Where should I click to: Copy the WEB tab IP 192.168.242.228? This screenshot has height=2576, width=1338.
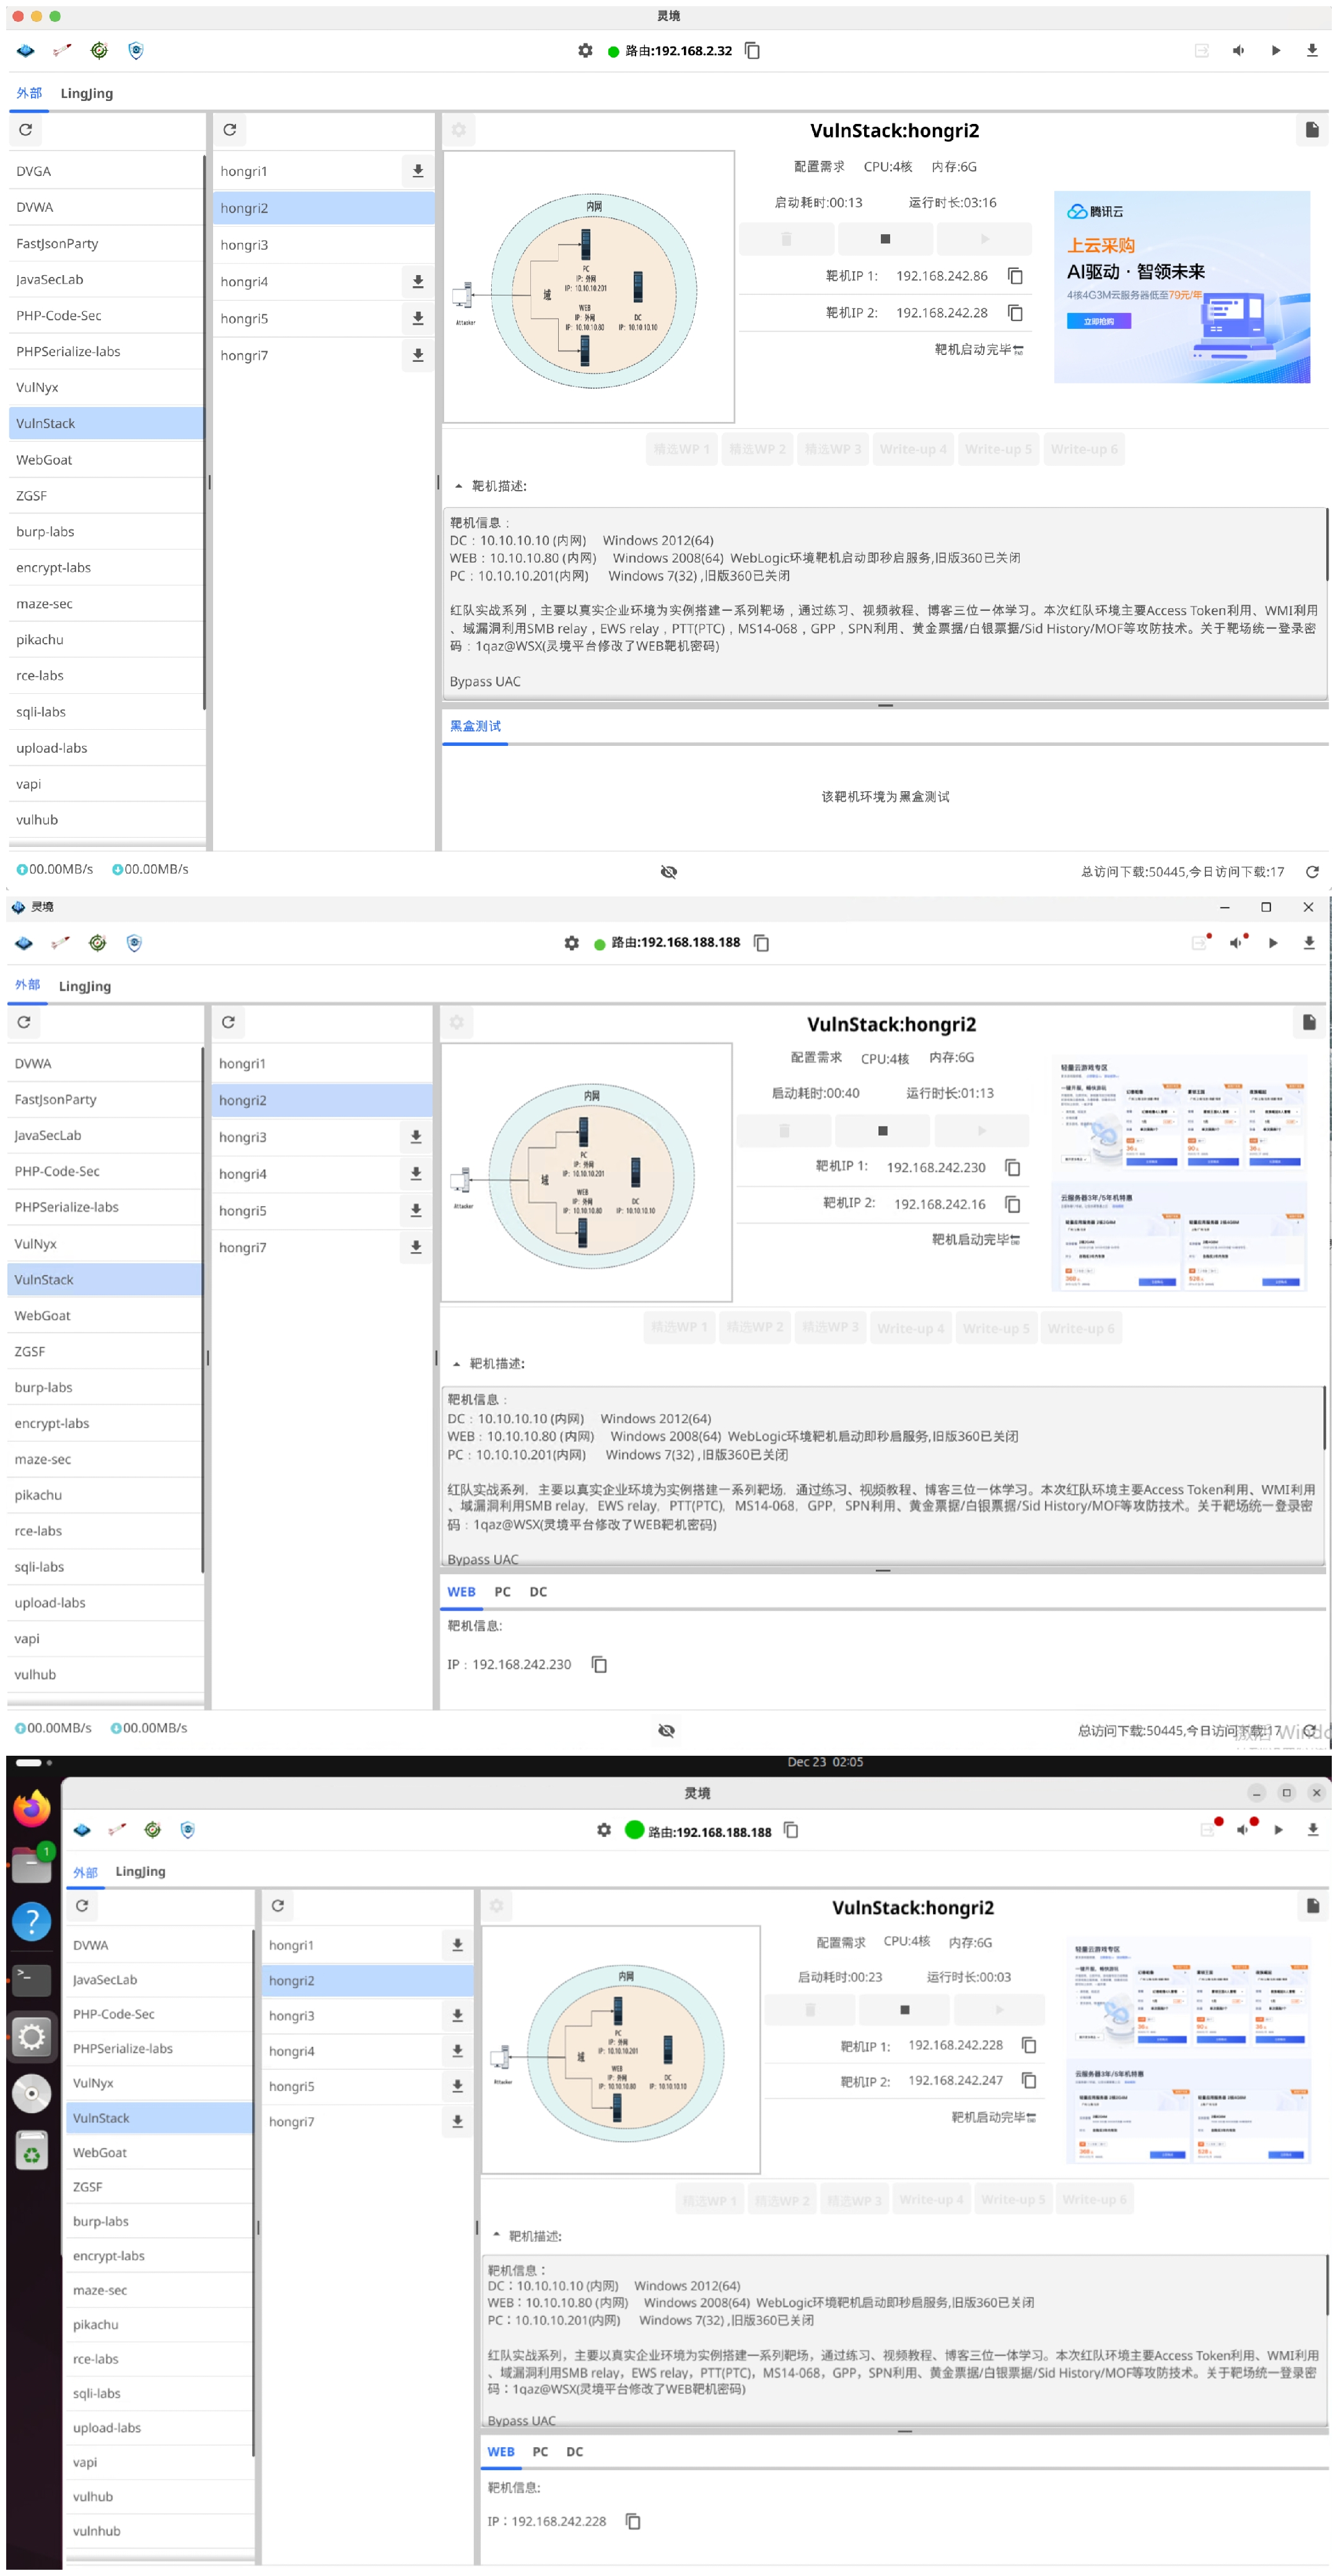(x=633, y=2521)
